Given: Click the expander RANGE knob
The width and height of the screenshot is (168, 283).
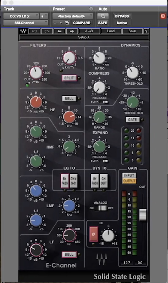Looking at the screenshot, I should pyautogui.click(x=99, y=117).
